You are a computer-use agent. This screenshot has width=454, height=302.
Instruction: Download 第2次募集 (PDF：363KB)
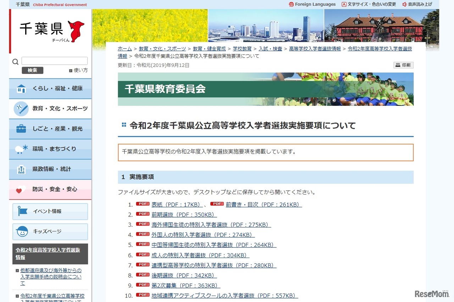[x=186, y=285]
